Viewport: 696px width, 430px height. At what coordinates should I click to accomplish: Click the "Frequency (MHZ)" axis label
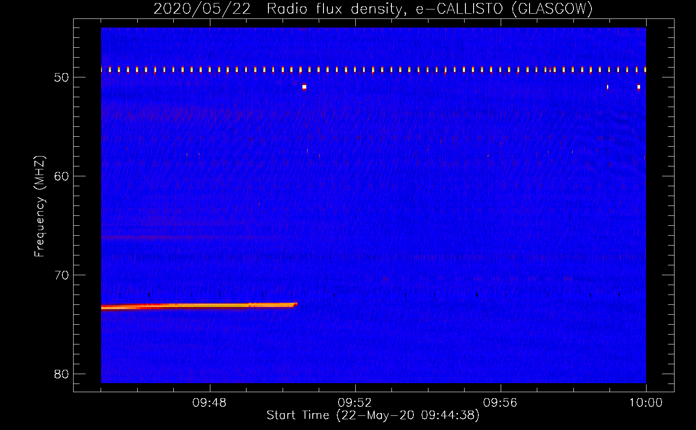point(40,206)
